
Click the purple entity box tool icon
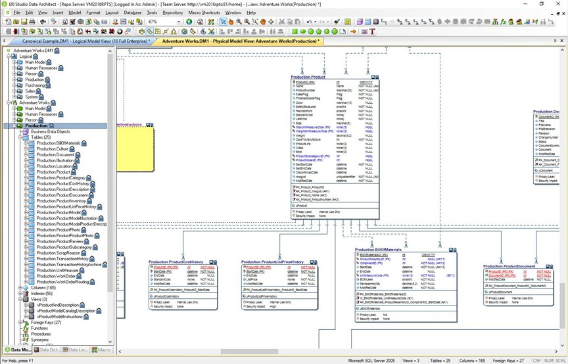point(360,22)
